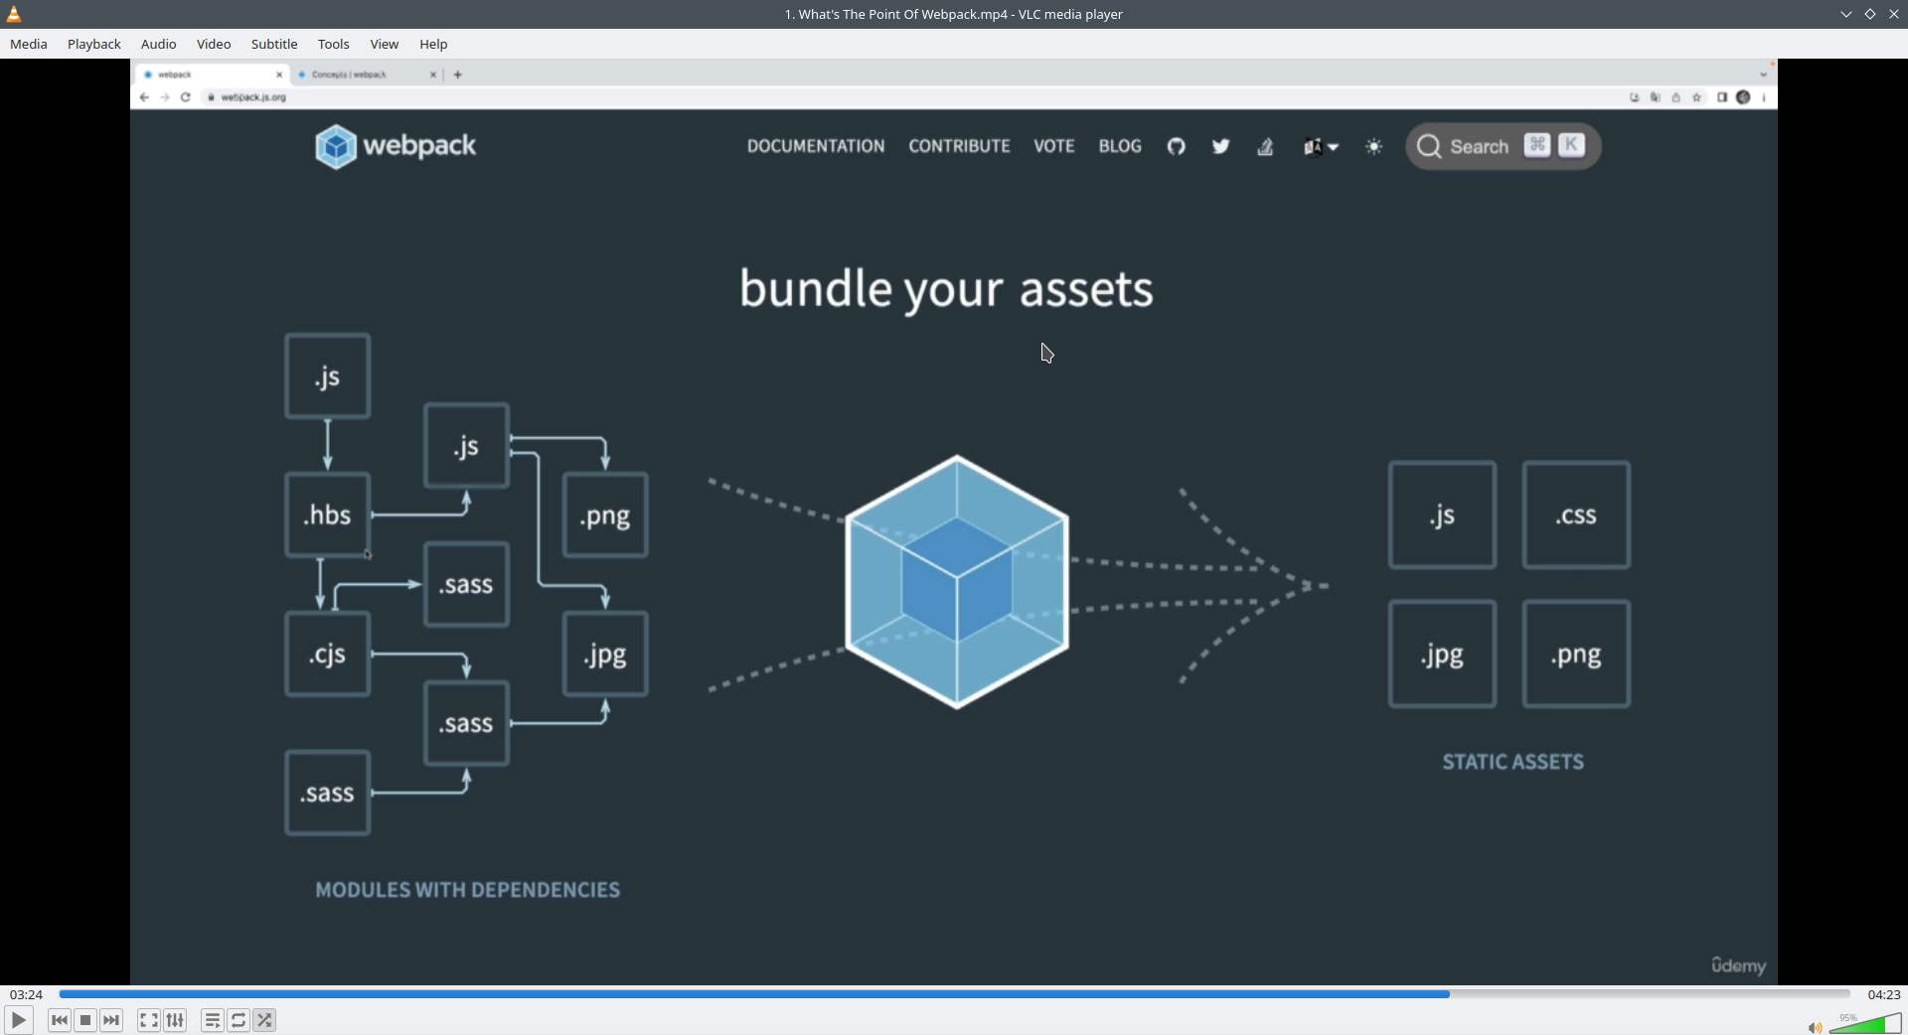Screen dimensions: 1908x1035
Task: Click the Play button
Action: 19,1020
